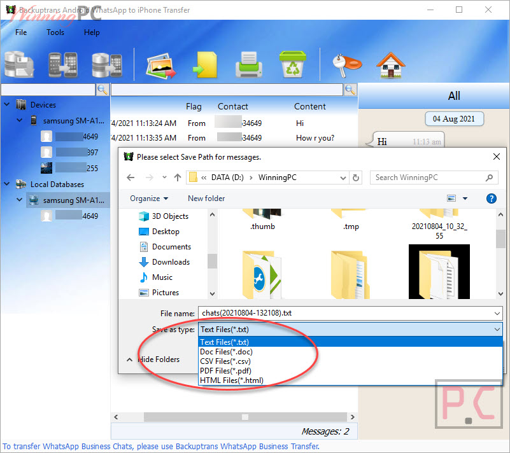Click the Back arrow in save dialog
Screen dimensions: 510x453
131,178
